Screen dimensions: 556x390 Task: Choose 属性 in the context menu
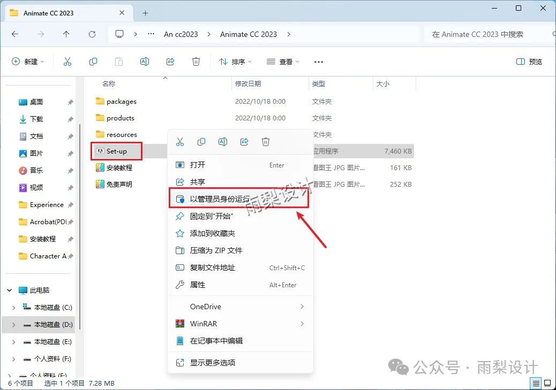pyautogui.click(x=241, y=285)
